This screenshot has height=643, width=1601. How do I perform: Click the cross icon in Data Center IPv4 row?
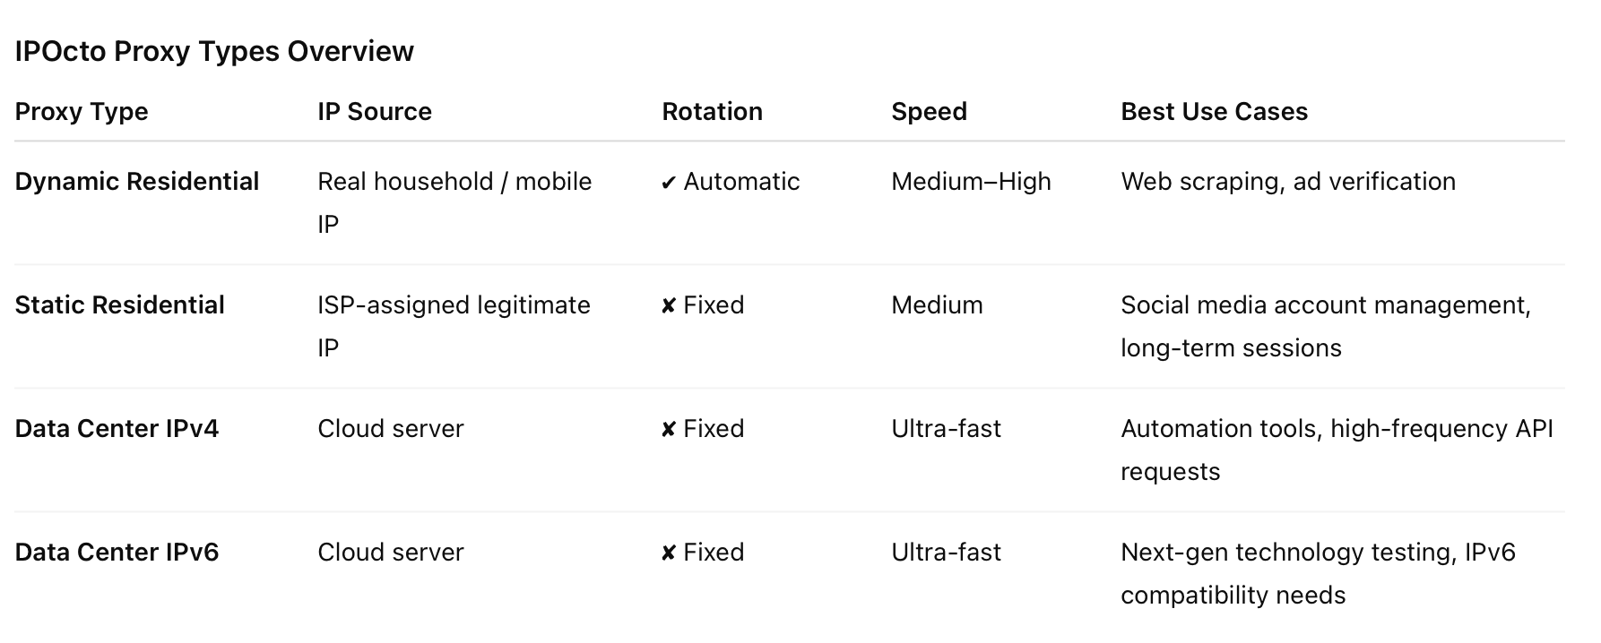click(x=668, y=430)
